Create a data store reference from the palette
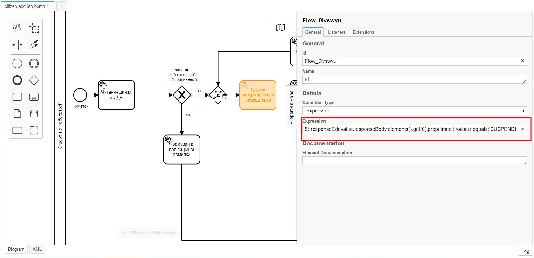Image resolution: width=534 pixels, height=258 pixels. click(34, 114)
